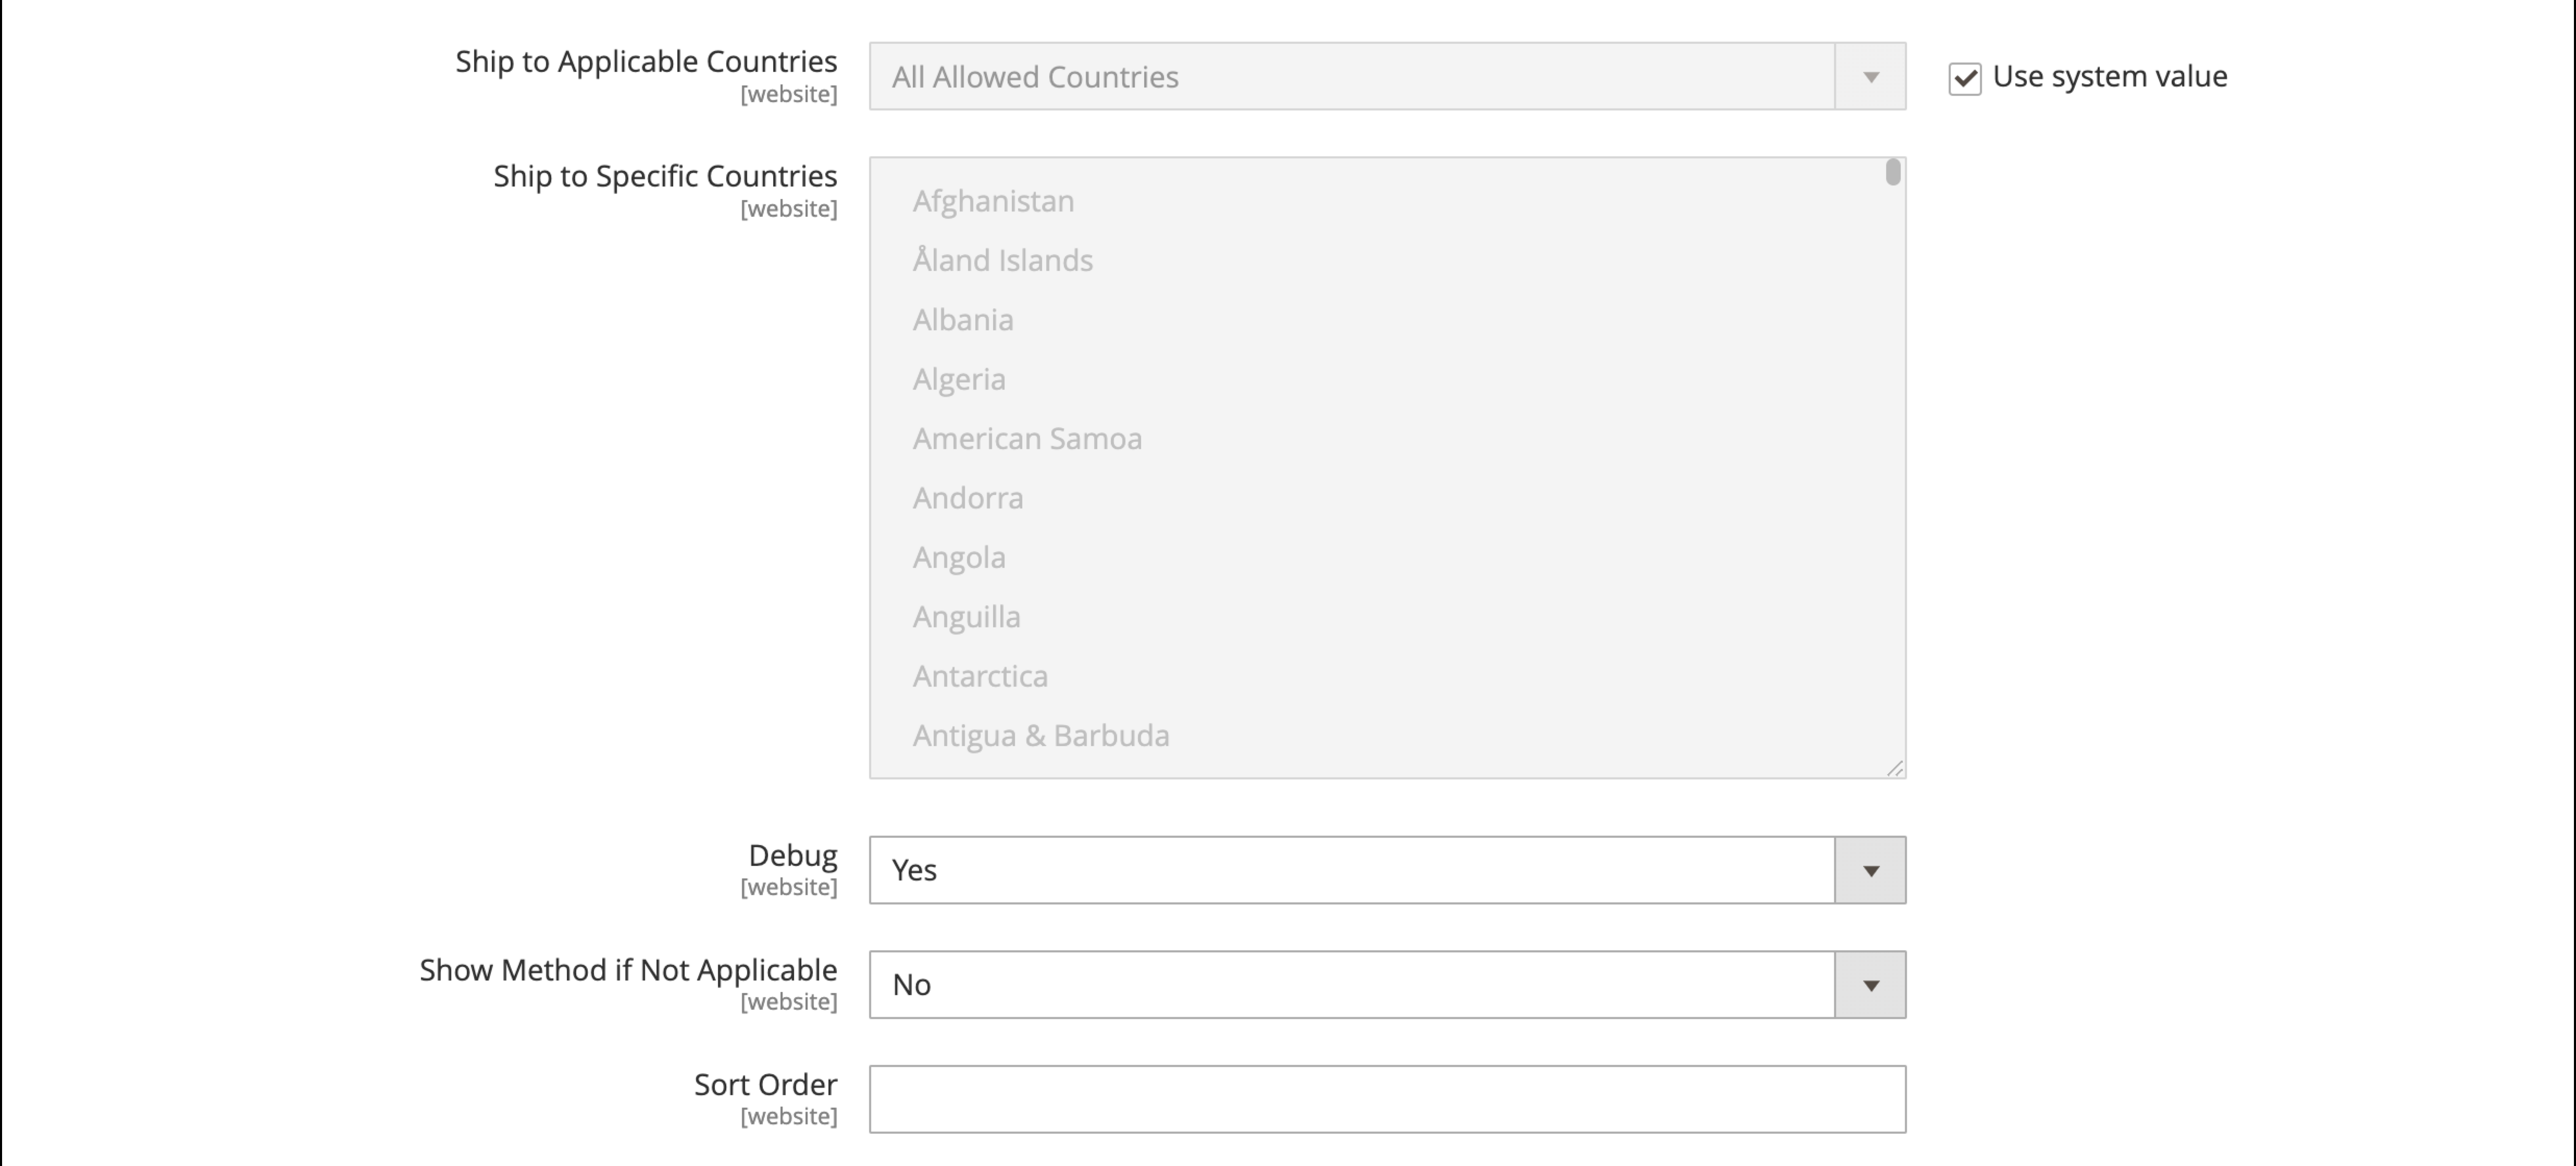Click the country list scrollbar thumb
The height and width of the screenshot is (1166, 2576).
pos(1892,173)
